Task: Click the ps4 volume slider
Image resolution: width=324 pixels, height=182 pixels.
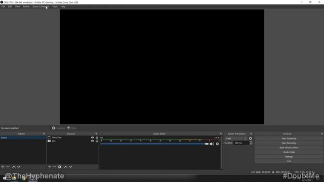Action: point(154,144)
